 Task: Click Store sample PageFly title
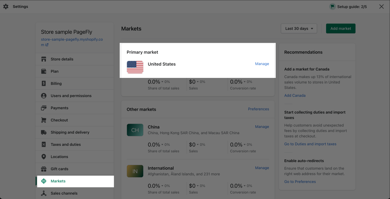tap(66, 32)
